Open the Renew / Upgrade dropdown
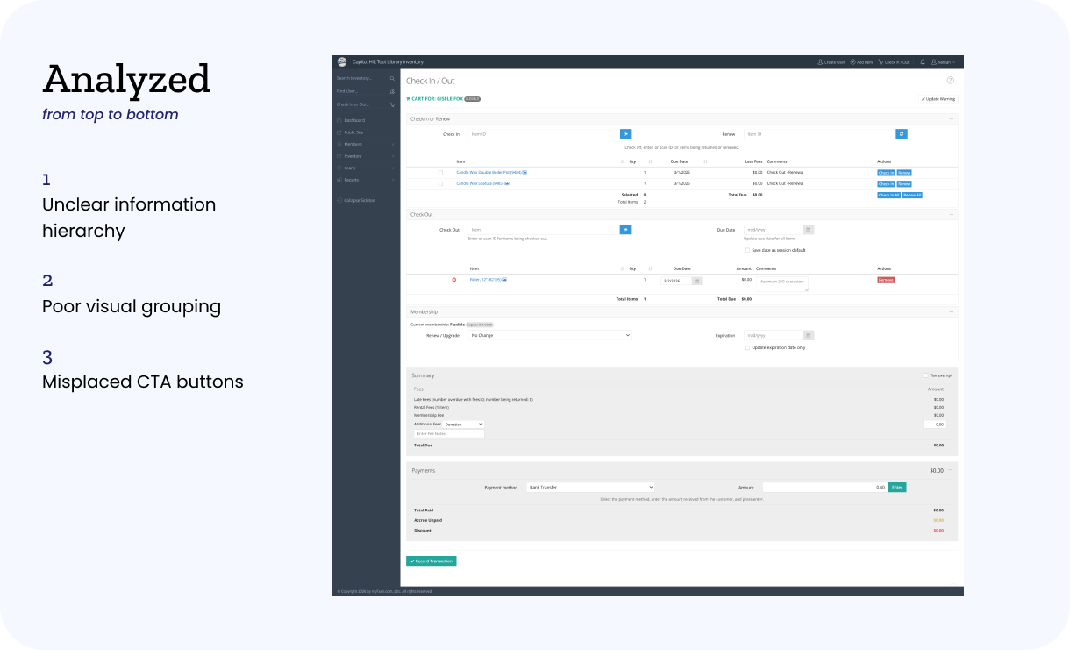 tap(550, 335)
